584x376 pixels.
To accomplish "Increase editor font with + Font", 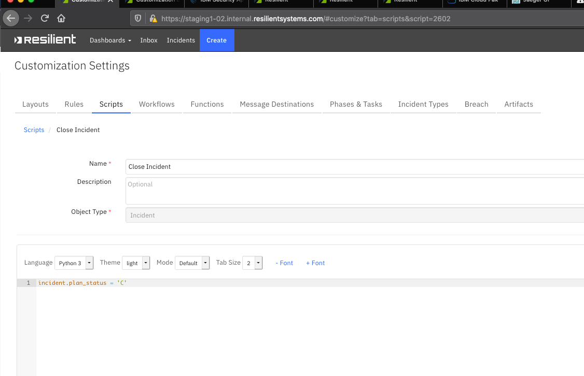I will (x=315, y=263).
